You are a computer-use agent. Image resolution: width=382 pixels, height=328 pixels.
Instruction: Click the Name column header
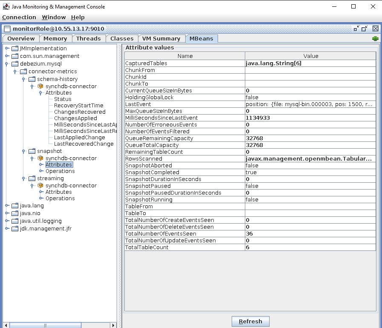[185, 56]
